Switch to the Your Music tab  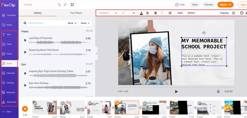coord(76,13)
